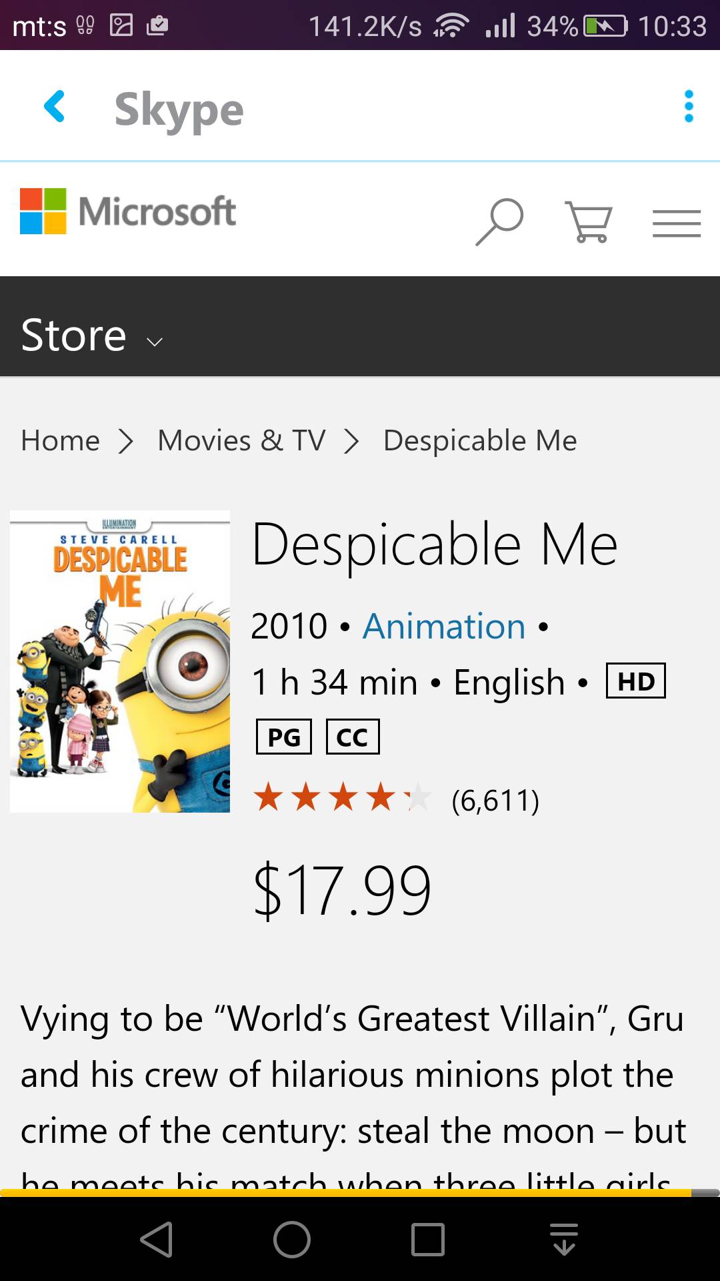Screen dimensions: 720x1281
Task: Tap the star rating row
Action: coord(343,798)
